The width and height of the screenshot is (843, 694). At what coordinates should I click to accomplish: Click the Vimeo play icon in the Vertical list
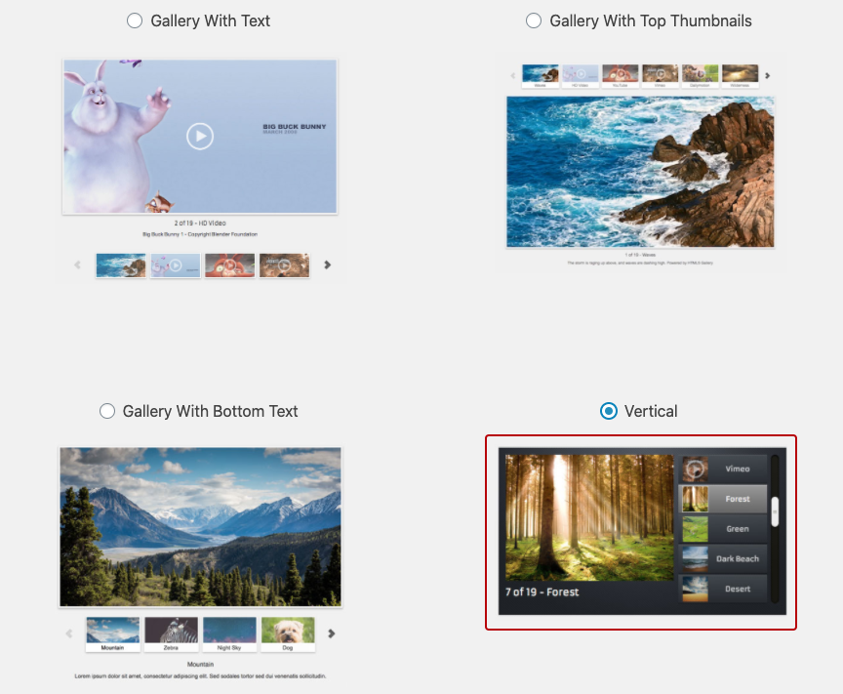coord(695,469)
